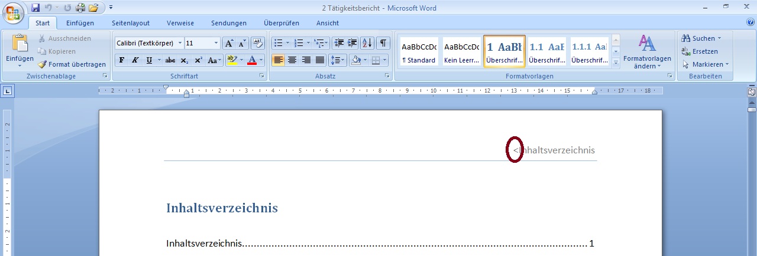757x256 pixels.
Task: Sort text with the A-Z icon
Action: (x=367, y=43)
